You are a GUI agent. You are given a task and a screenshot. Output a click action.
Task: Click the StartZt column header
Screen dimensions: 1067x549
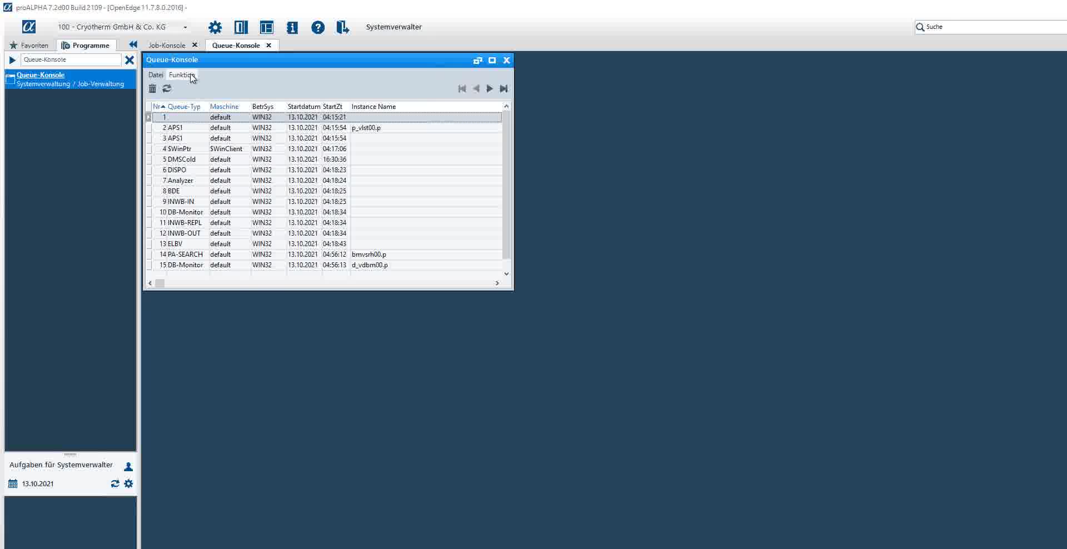tap(332, 106)
